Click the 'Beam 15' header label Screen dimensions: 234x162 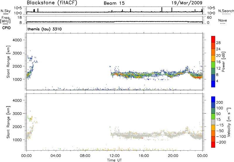pos(114,3)
